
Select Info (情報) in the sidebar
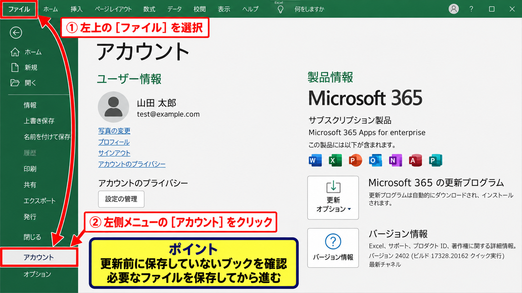point(30,105)
